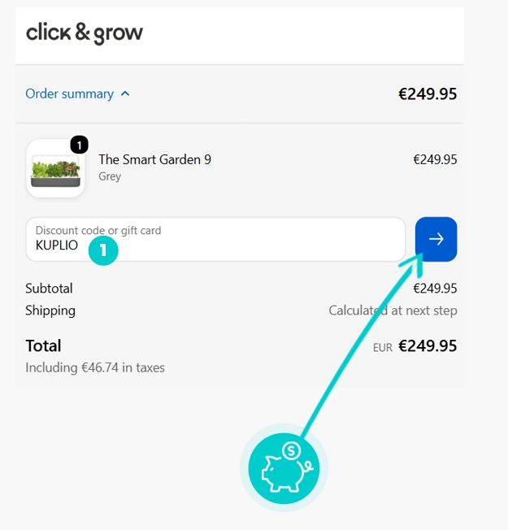The height and width of the screenshot is (530, 508).
Task: Click the bold Total amount in EUR
Action: 428,345
